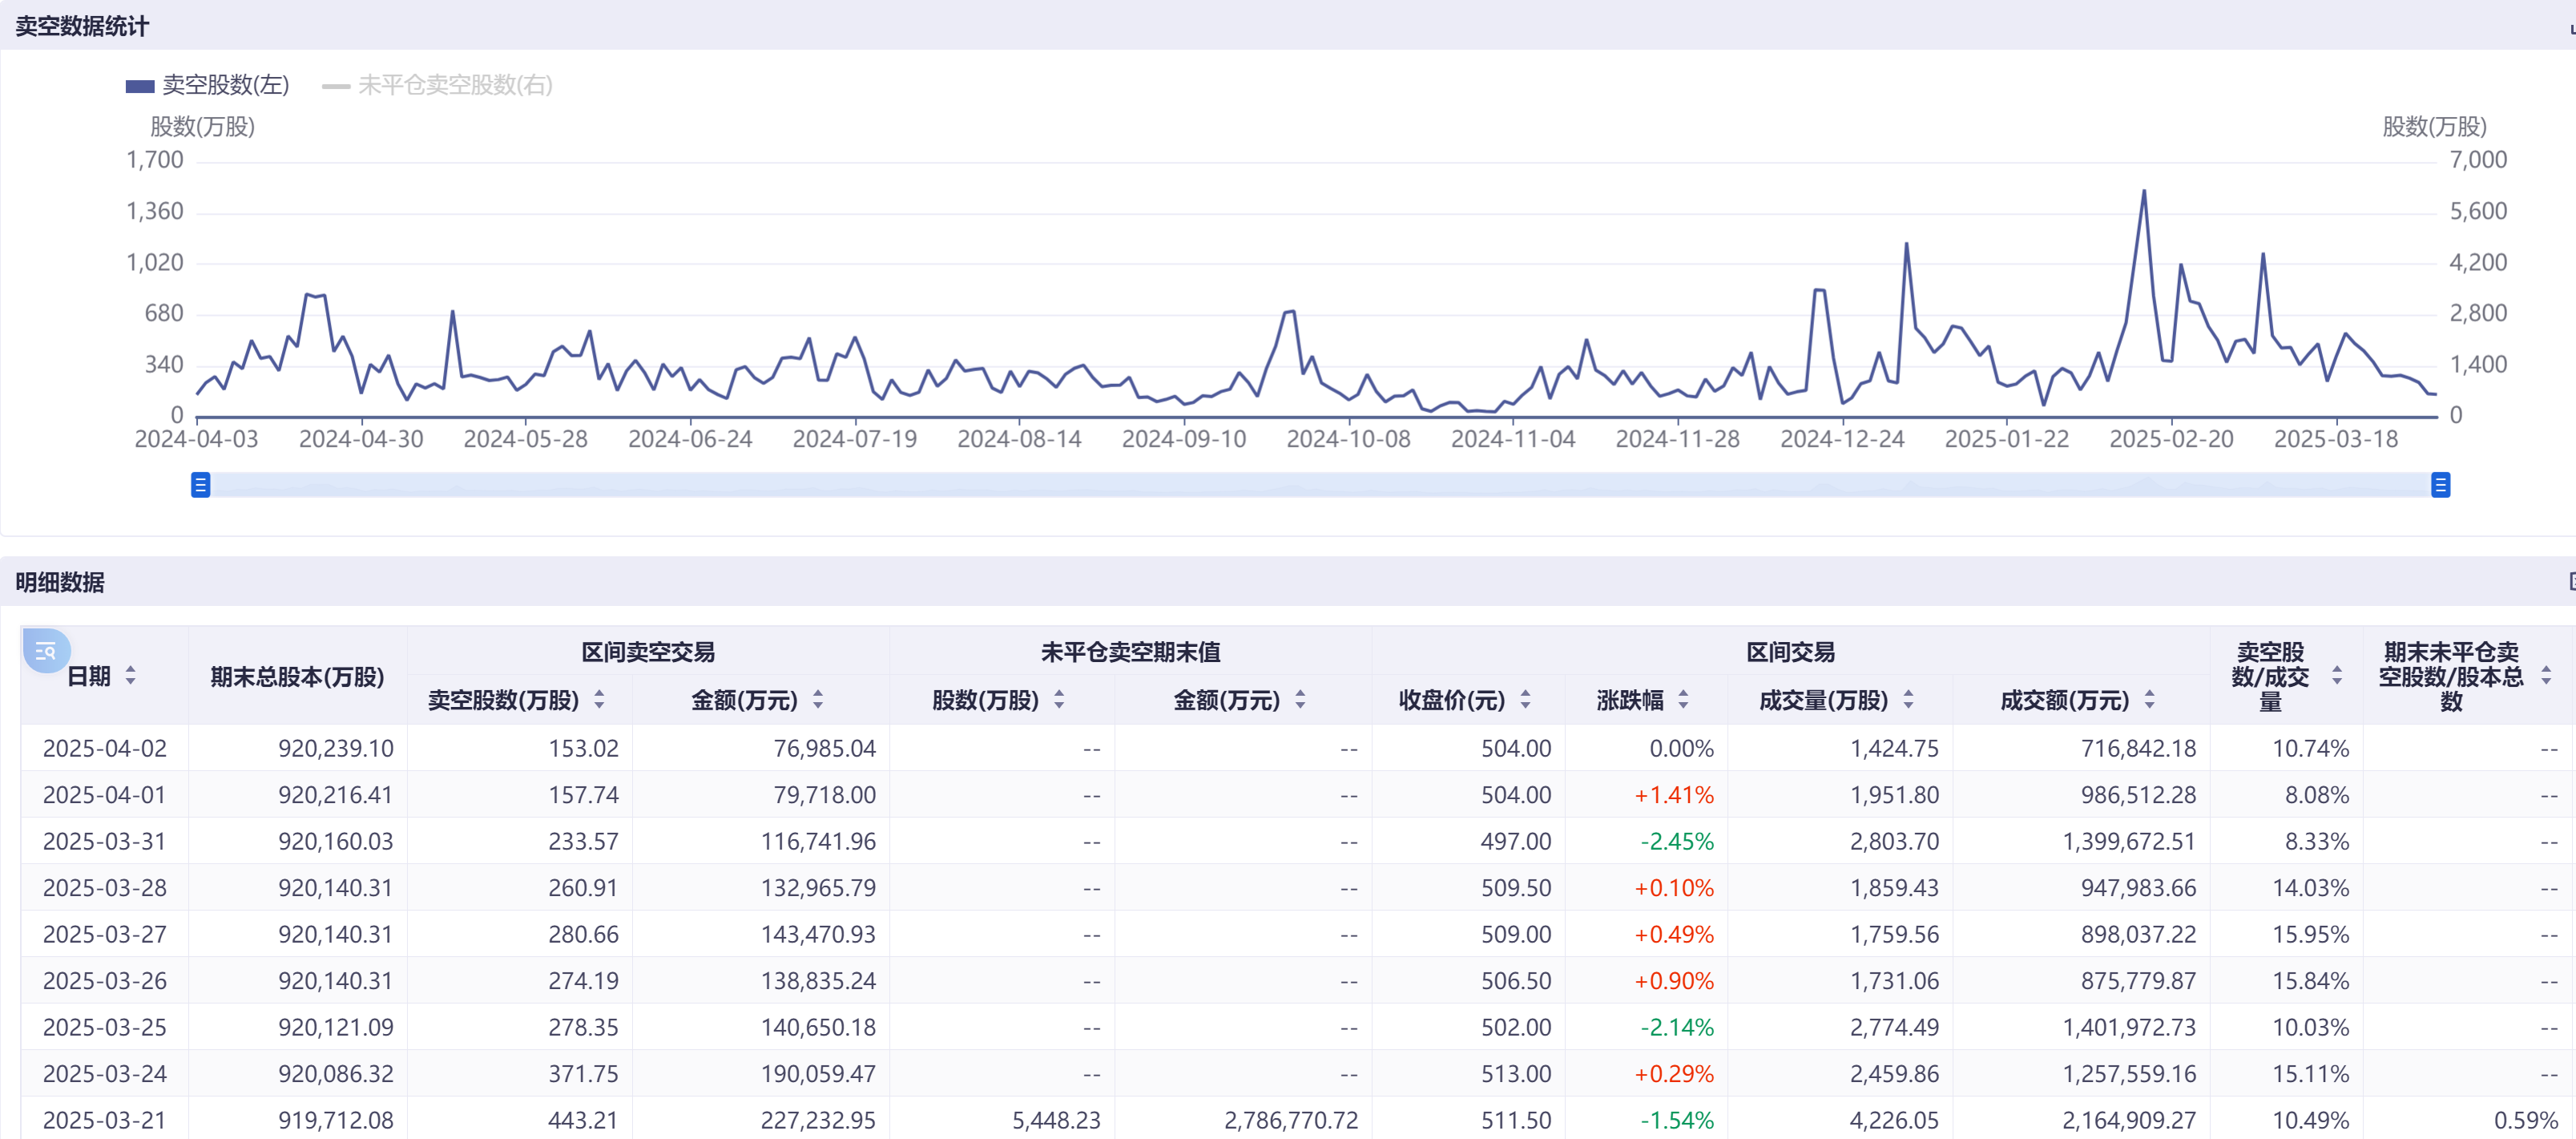Sort by 卖空股数/成交量 ratio column

tap(2337, 676)
